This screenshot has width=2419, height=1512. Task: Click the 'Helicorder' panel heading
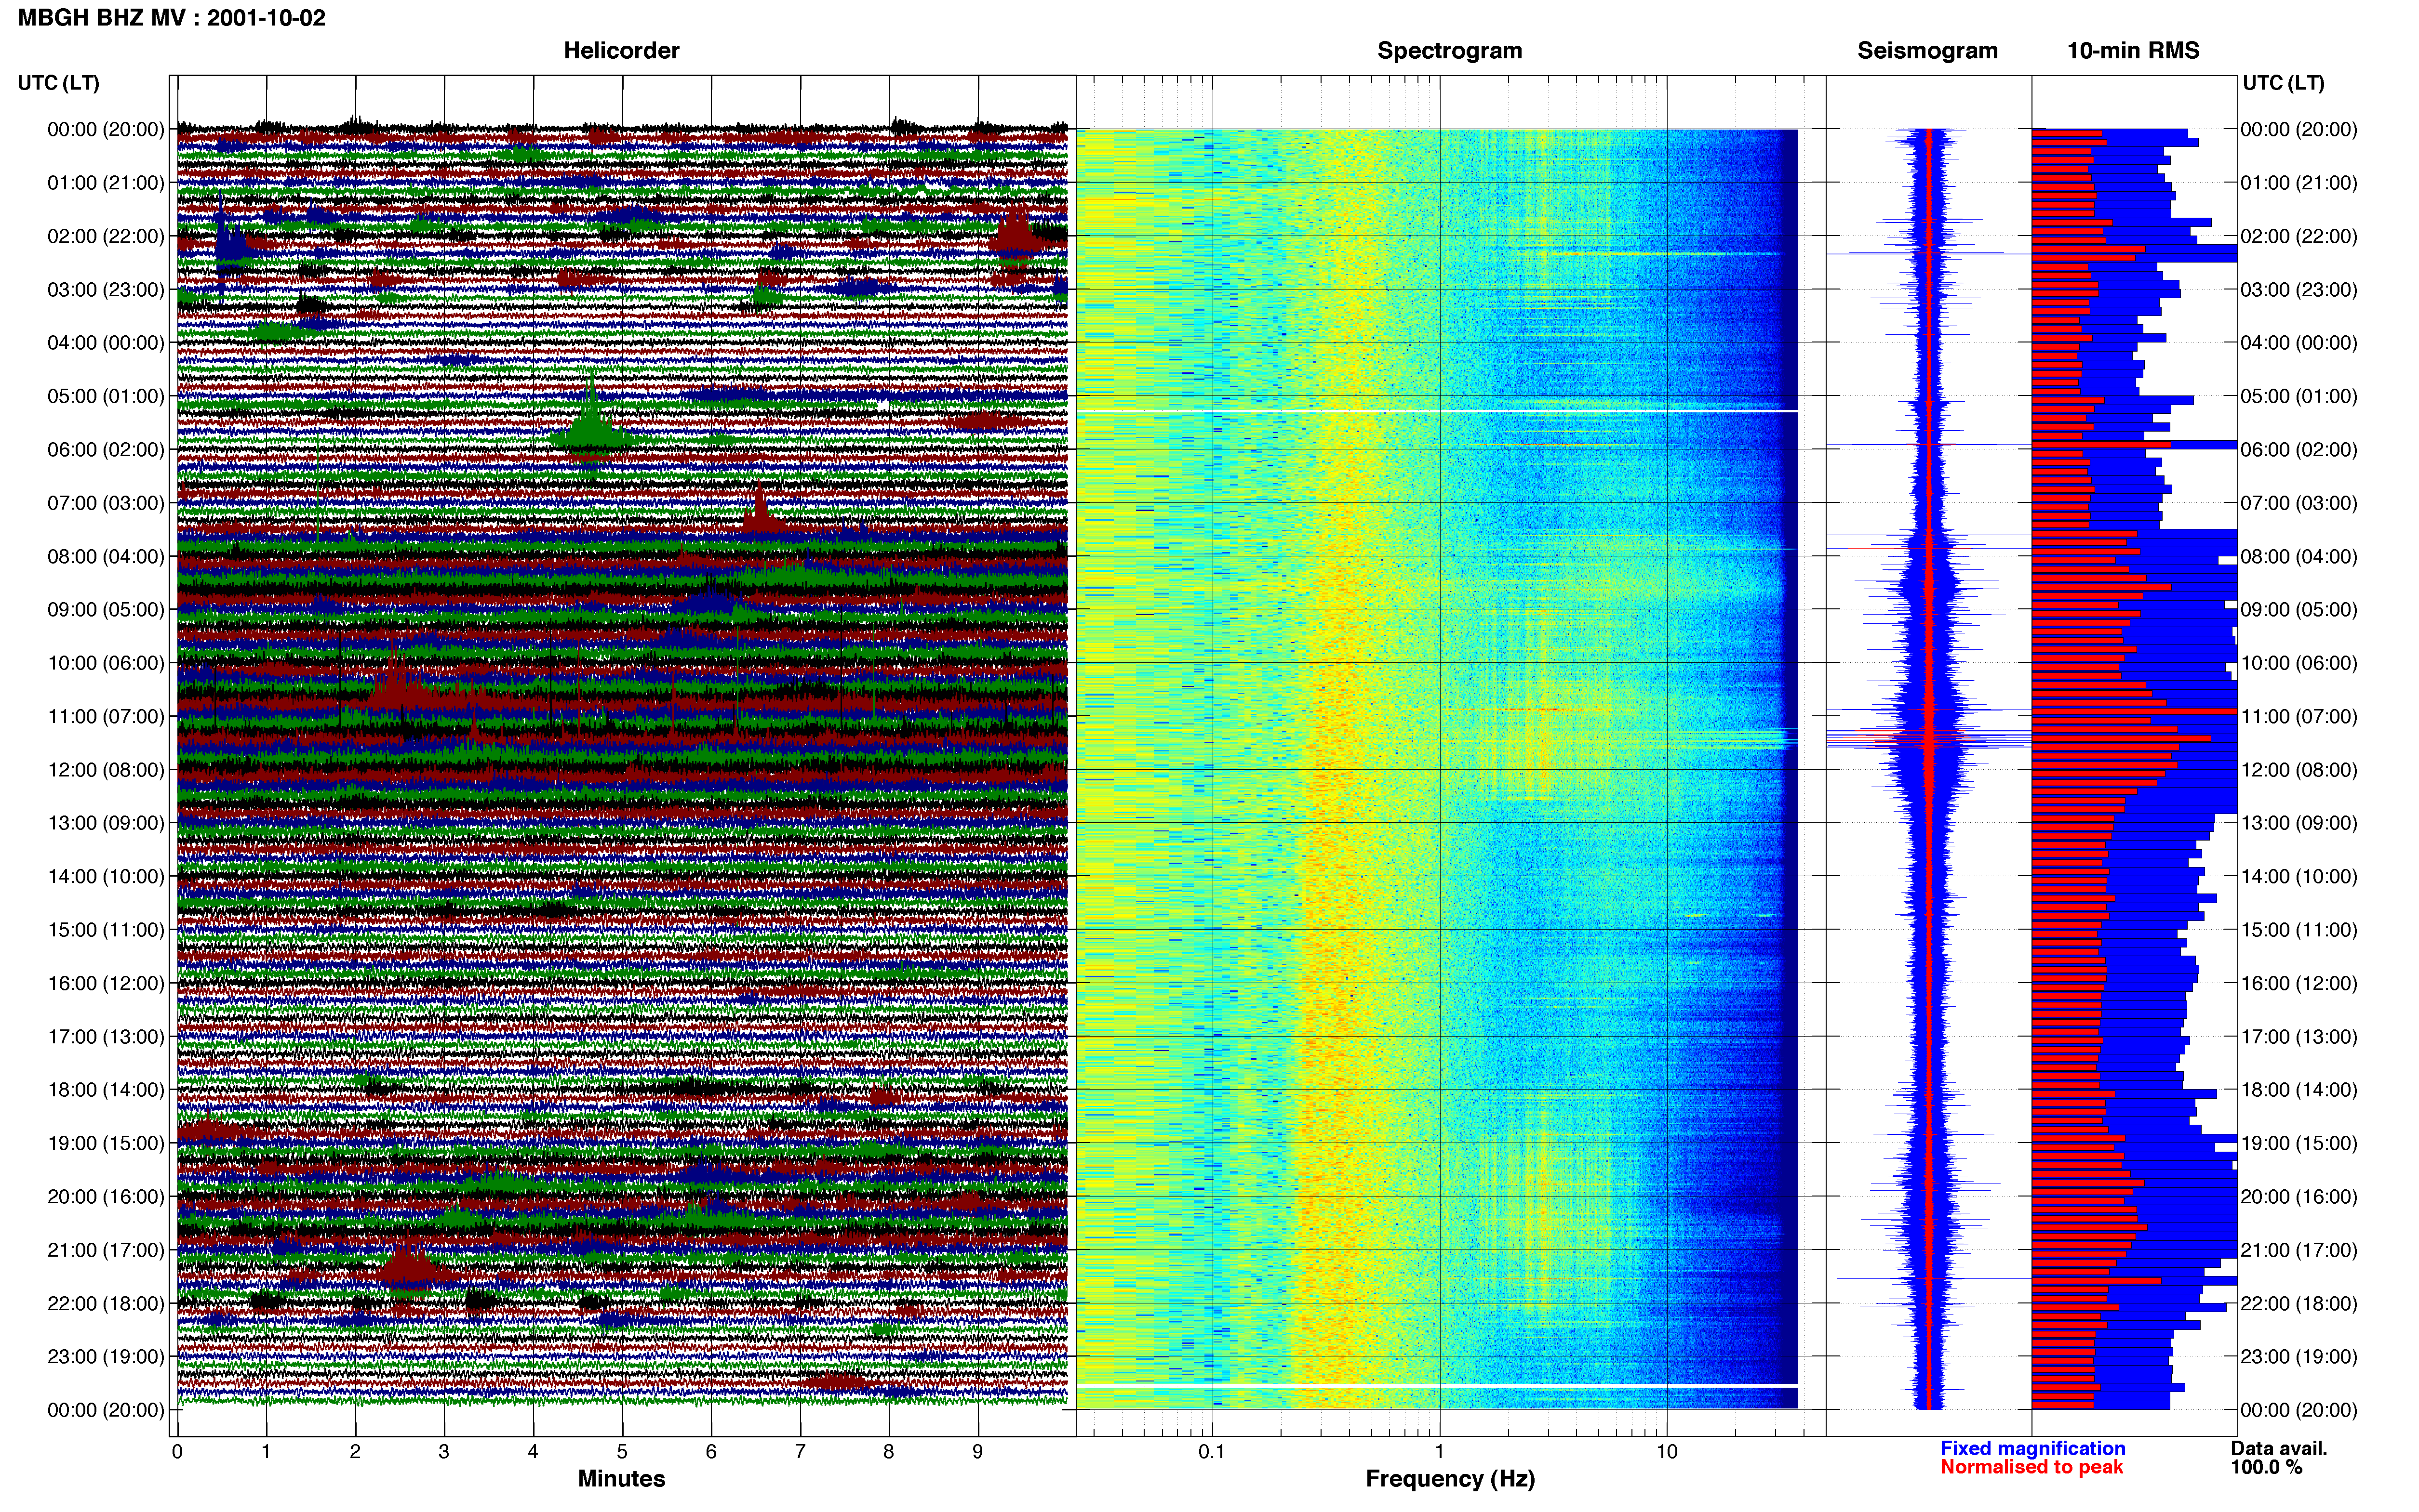[621, 50]
